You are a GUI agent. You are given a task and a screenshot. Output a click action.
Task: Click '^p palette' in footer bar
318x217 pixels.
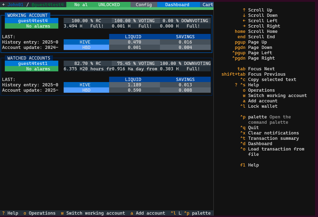197,213
